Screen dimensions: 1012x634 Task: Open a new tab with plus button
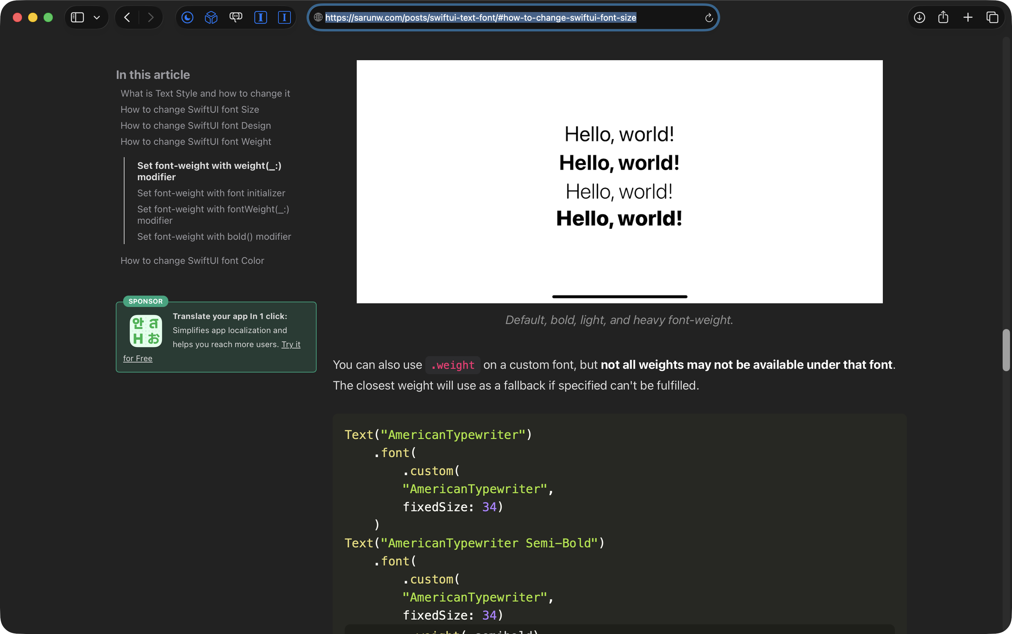[967, 17]
